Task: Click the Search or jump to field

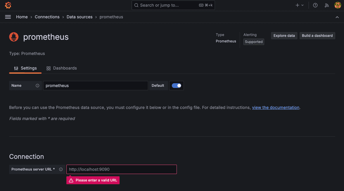Action: [173, 5]
